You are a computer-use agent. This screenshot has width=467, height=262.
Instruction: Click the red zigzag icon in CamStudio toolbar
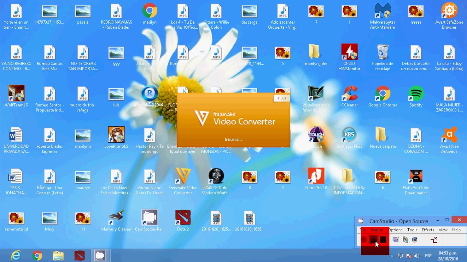[434, 239]
